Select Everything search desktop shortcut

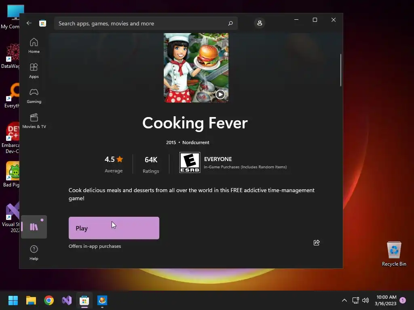pos(11,96)
